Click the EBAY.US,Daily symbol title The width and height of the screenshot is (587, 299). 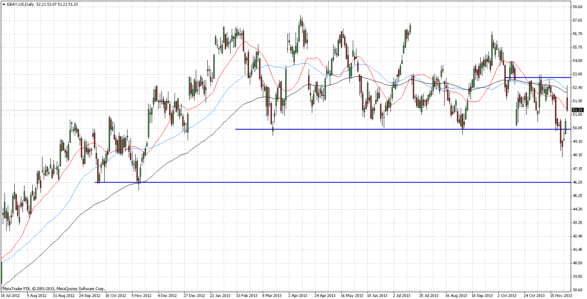pos(20,4)
